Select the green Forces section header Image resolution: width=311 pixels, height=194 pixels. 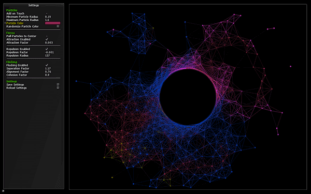pos(10,33)
